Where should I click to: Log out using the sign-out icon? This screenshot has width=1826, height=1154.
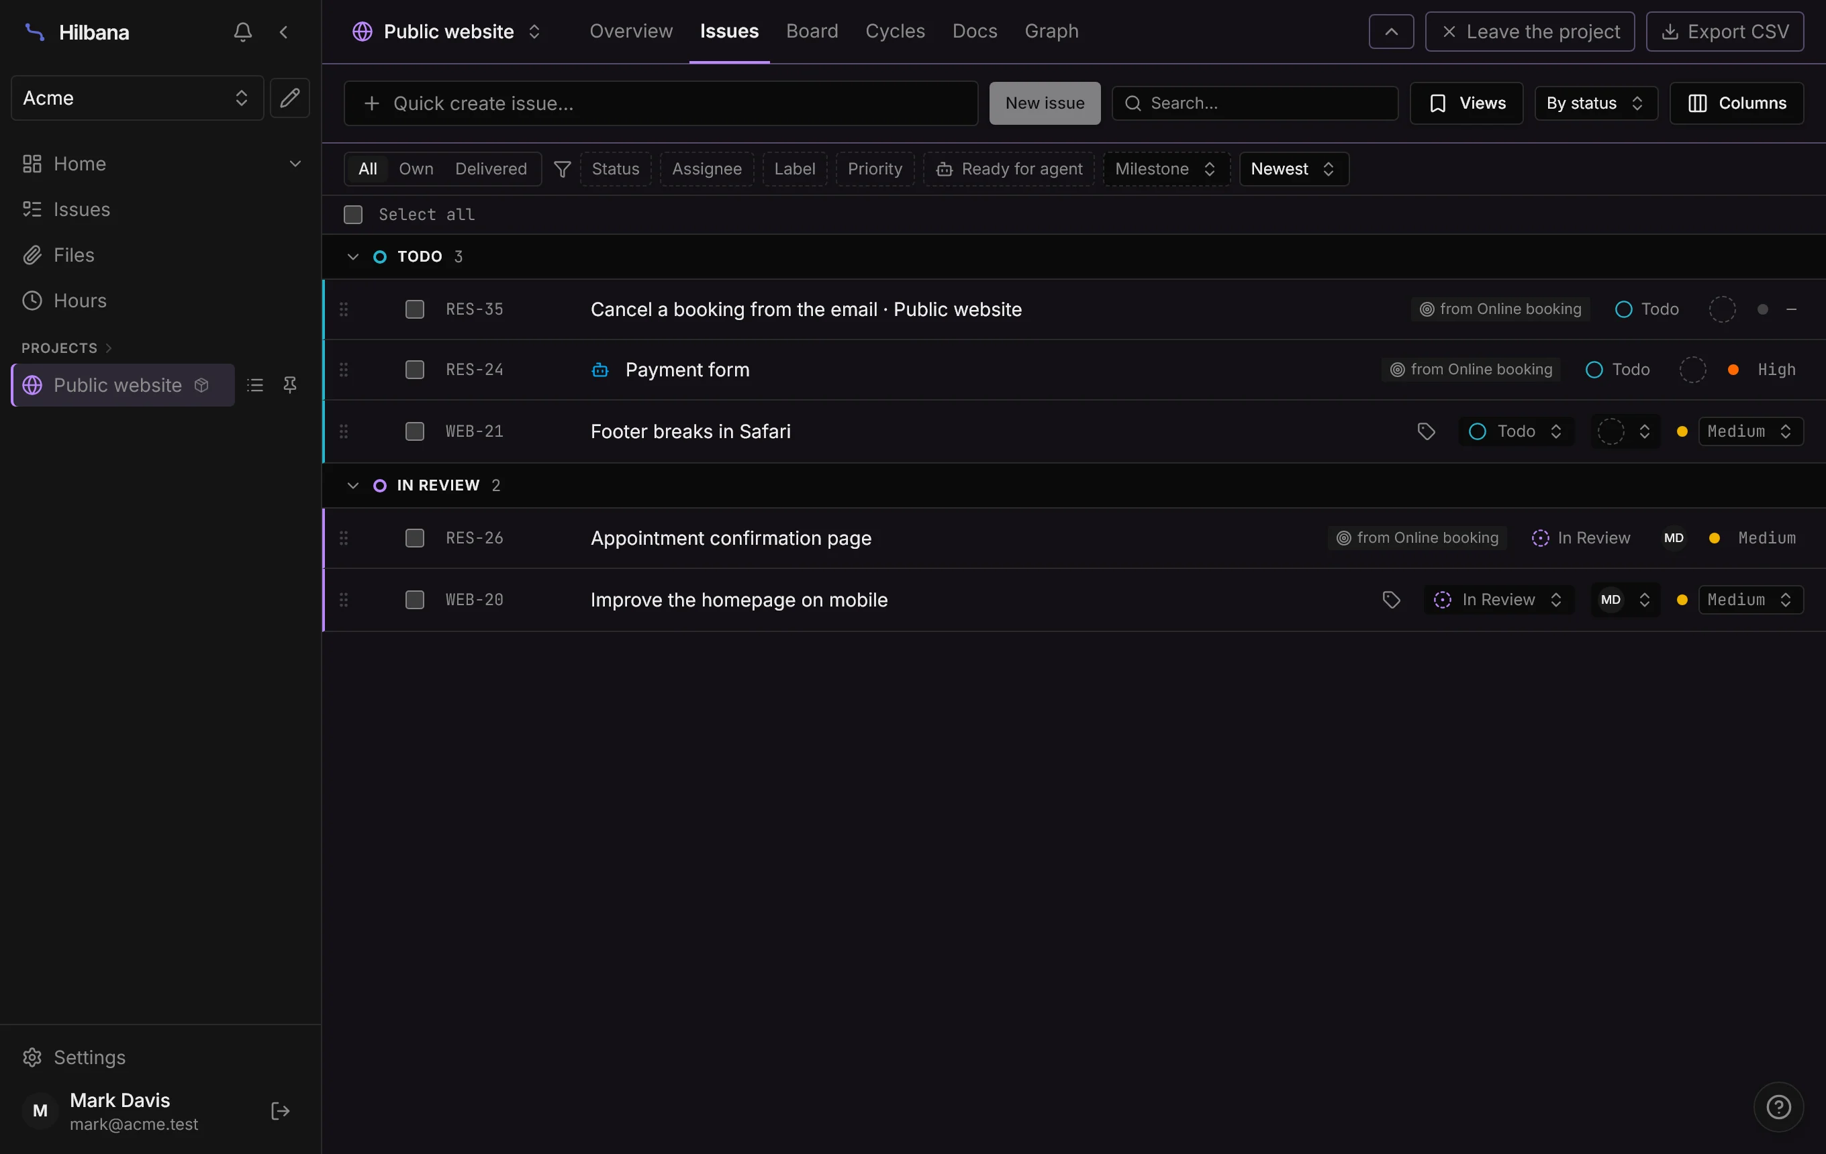coord(280,1111)
